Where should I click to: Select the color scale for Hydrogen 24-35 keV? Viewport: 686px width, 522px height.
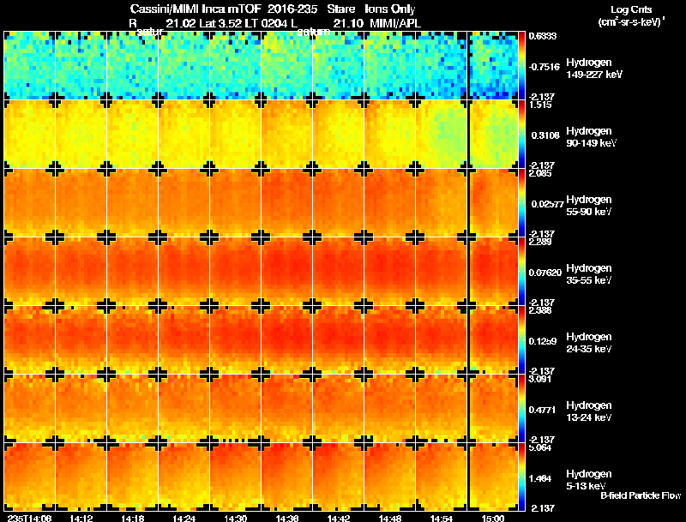click(521, 340)
